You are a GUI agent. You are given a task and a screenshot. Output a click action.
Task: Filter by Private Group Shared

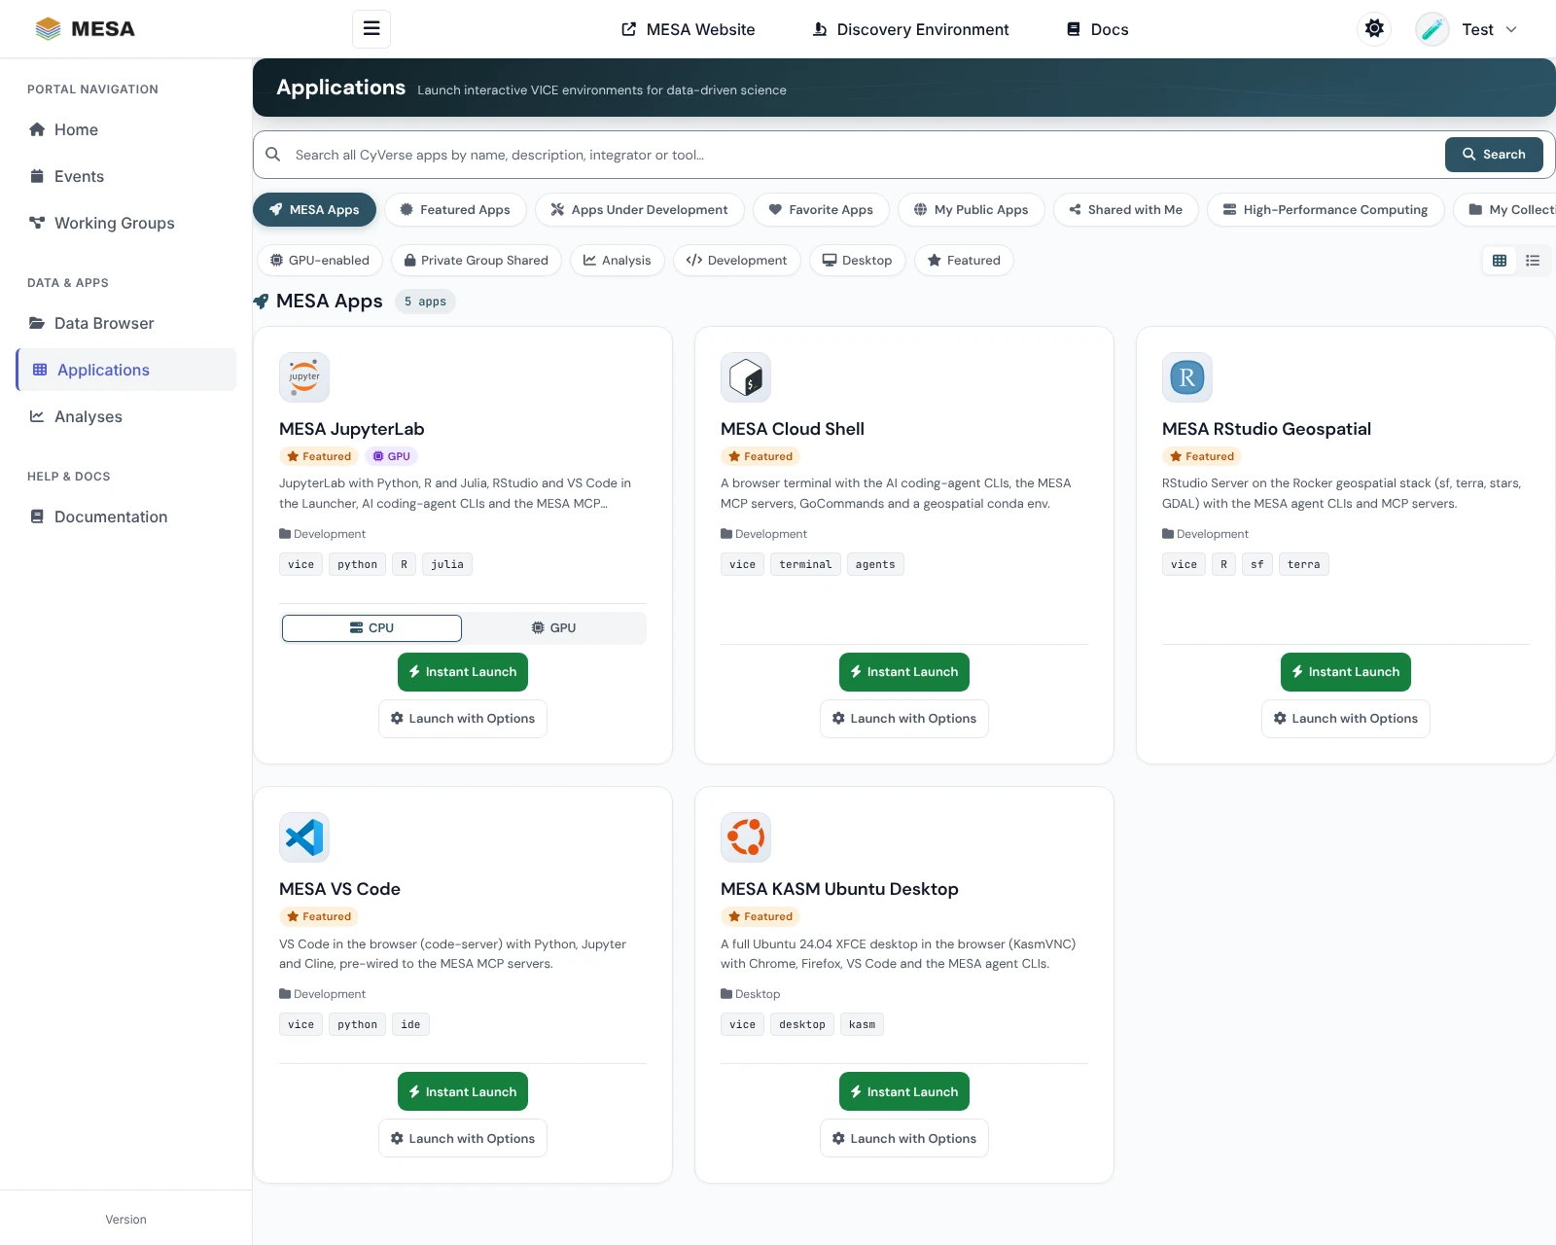(477, 261)
